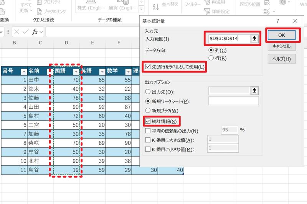Click the cell with name 鈴木

40,89
